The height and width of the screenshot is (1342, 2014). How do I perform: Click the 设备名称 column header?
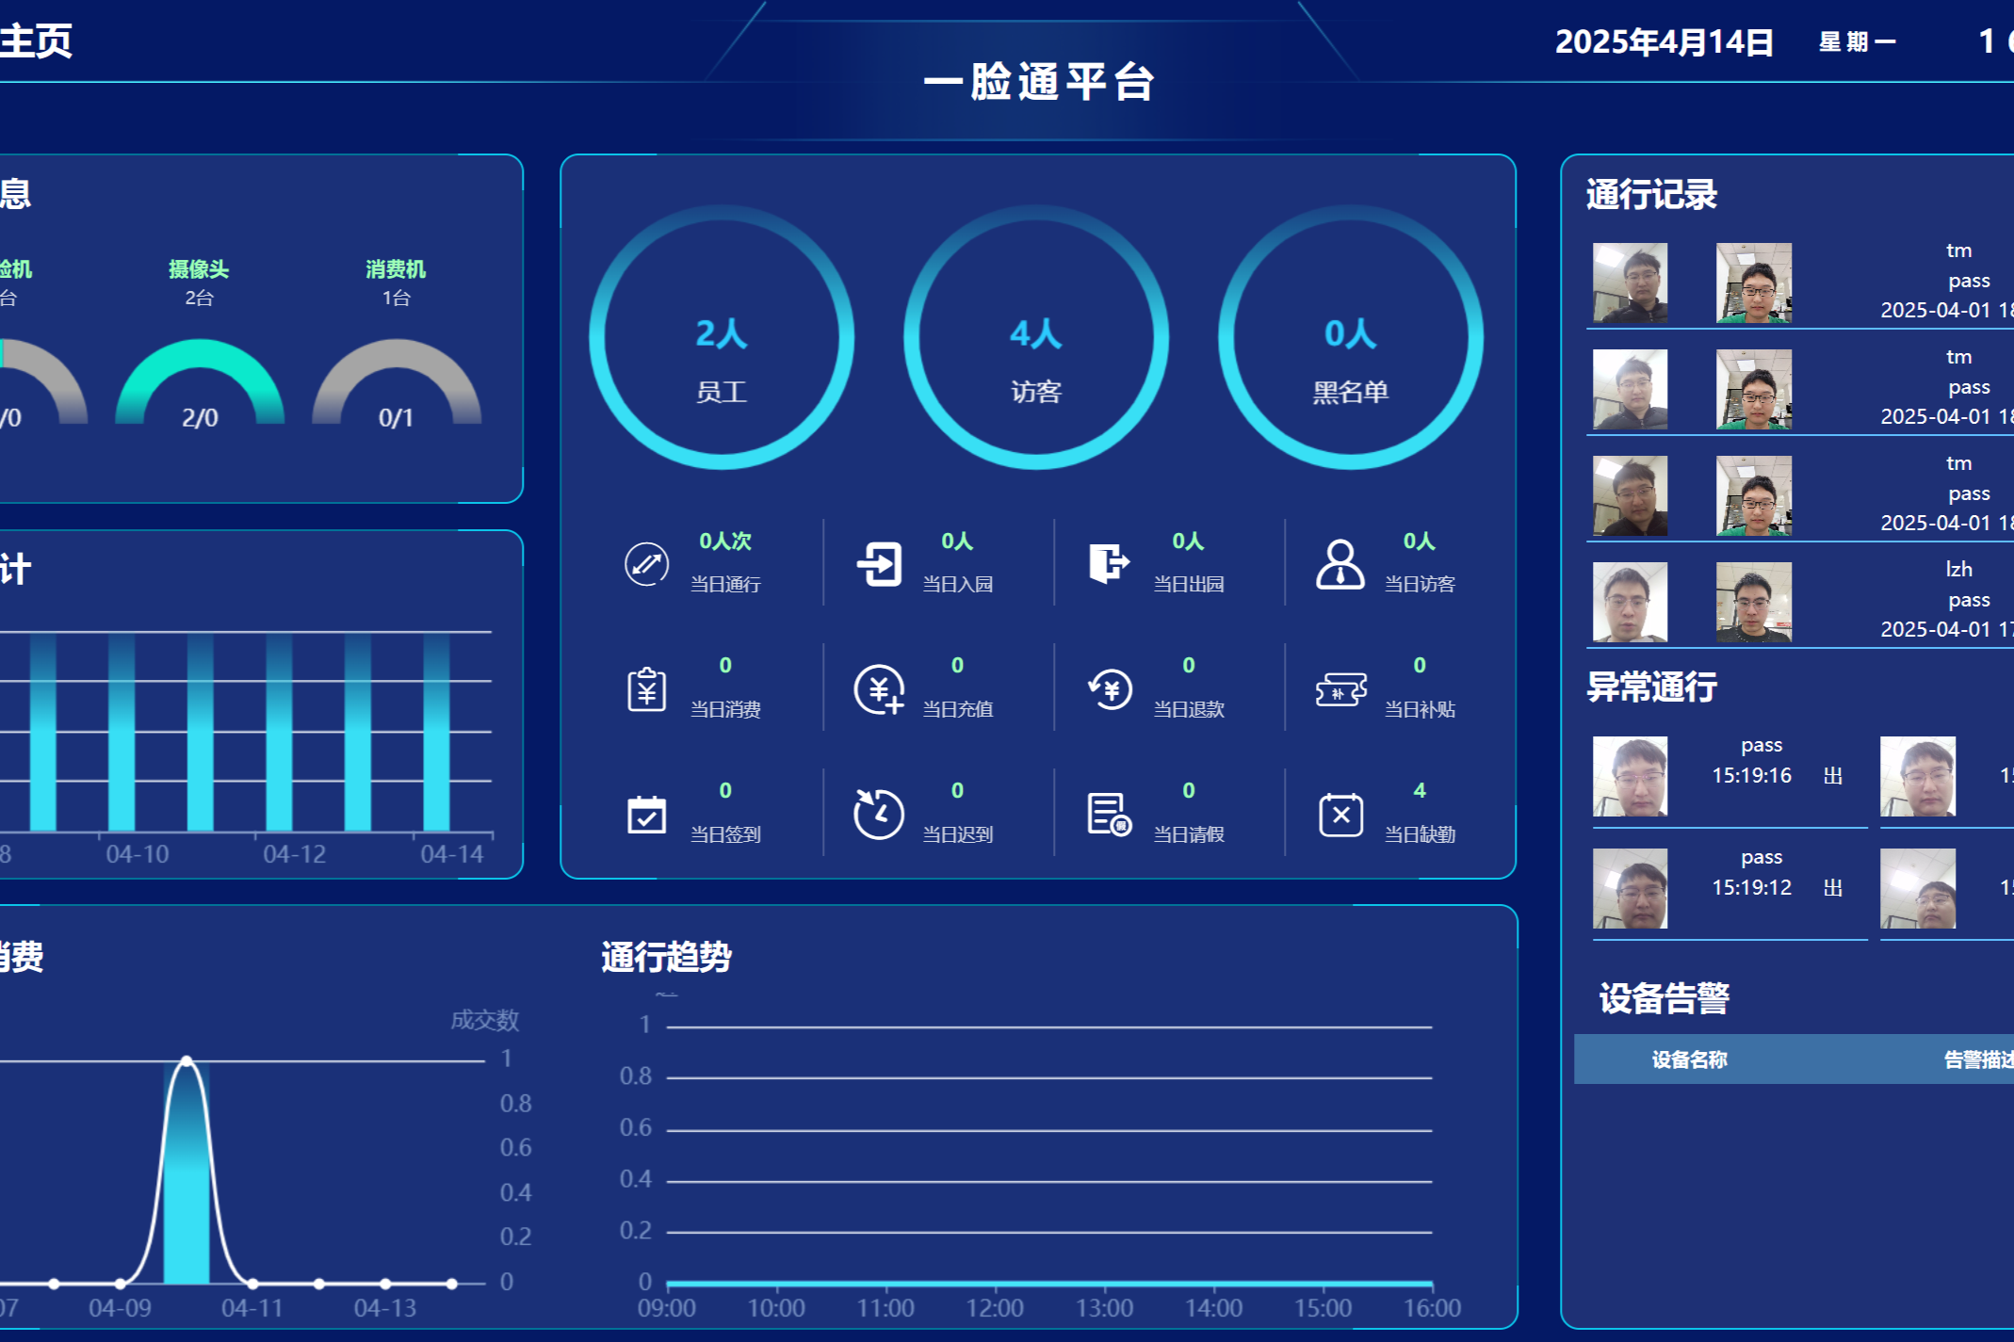[x=1689, y=1059]
